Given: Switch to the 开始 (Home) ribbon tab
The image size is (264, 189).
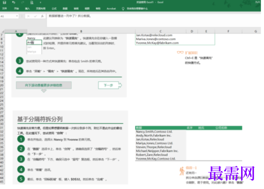Looking at the screenshot, I should (x=16, y=8).
